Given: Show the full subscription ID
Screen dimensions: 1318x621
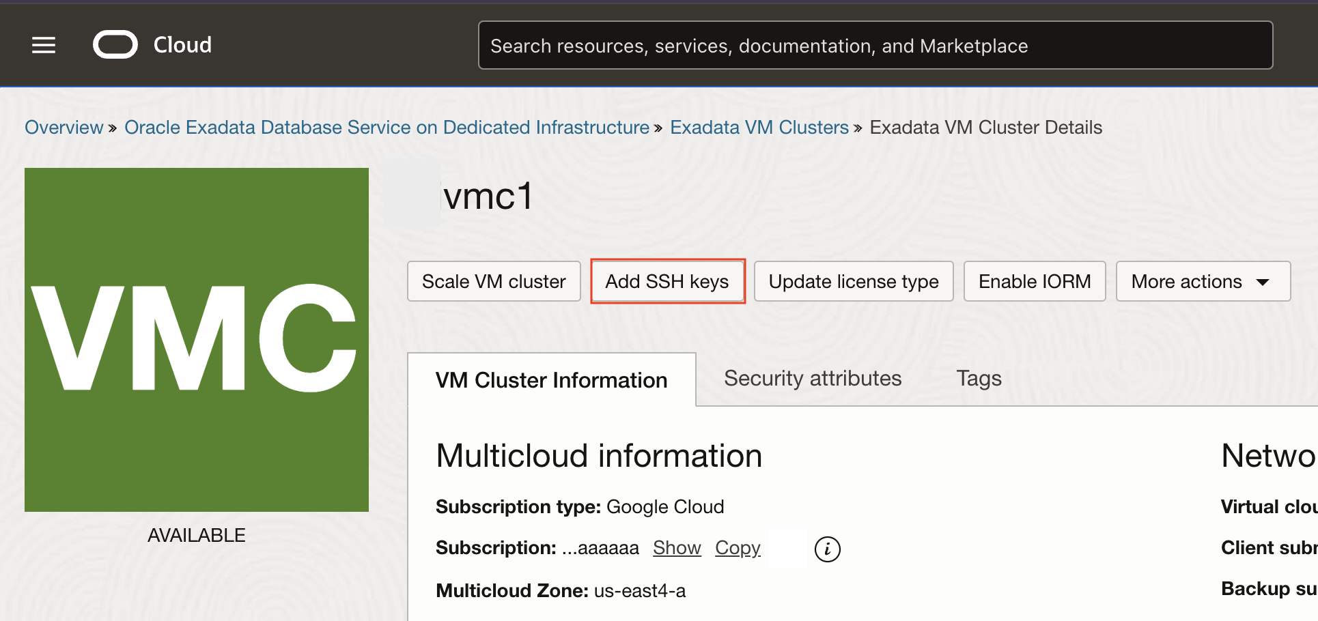Looking at the screenshot, I should click(x=676, y=548).
